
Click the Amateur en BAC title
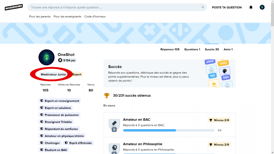coord(137,120)
